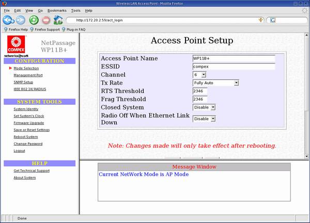Open the About System link

25,178
